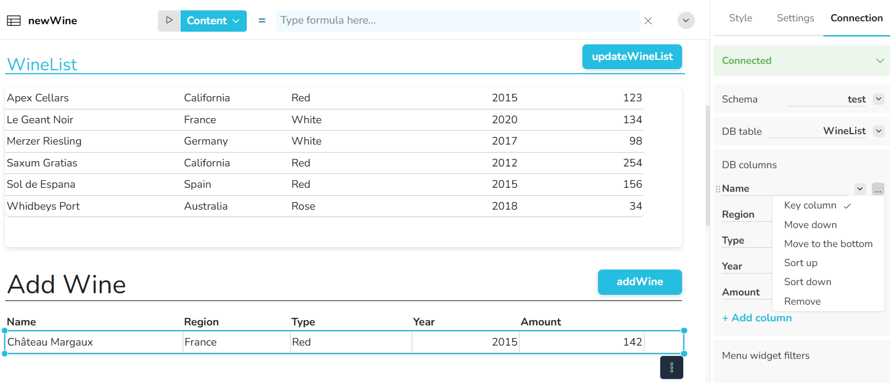892x383 pixels.
Task: Switch to the Style tab
Action: 740,18
